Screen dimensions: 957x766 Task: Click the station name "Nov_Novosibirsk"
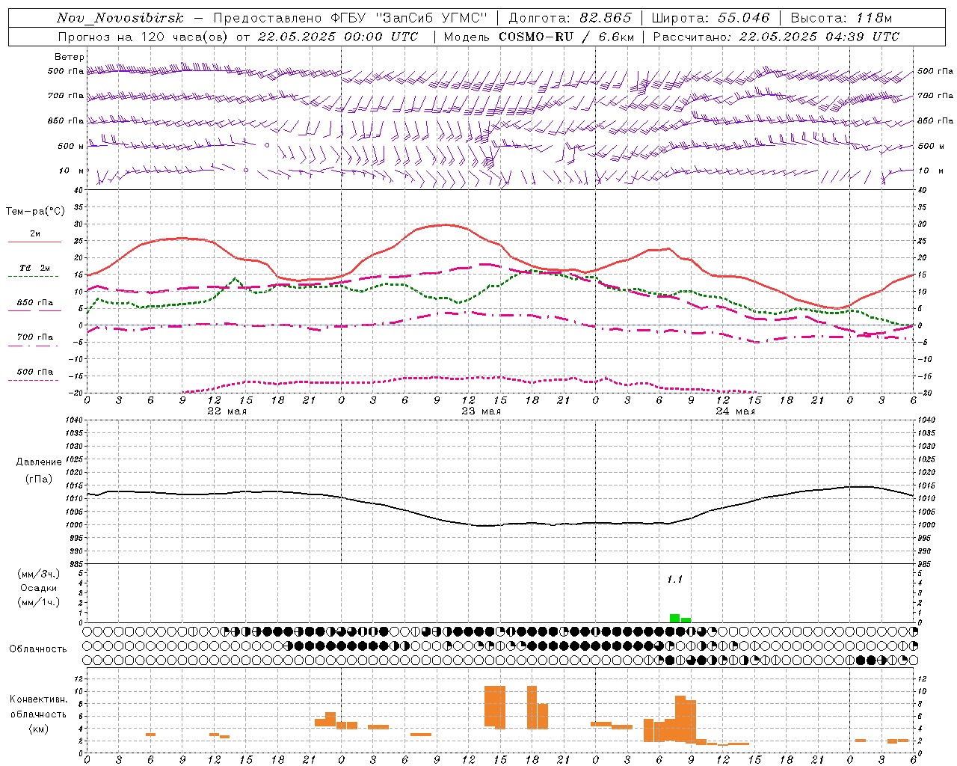120,18
